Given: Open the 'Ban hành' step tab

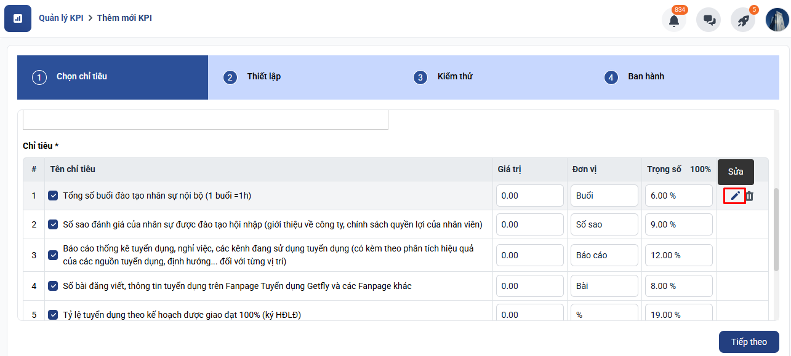Looking at the screenshot, I should tap(645, 77).
